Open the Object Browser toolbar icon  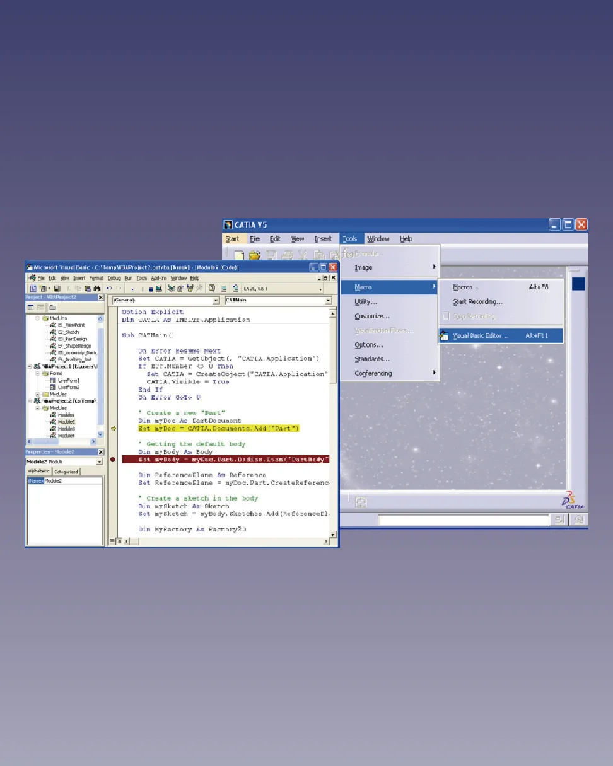tap(189, 287)
